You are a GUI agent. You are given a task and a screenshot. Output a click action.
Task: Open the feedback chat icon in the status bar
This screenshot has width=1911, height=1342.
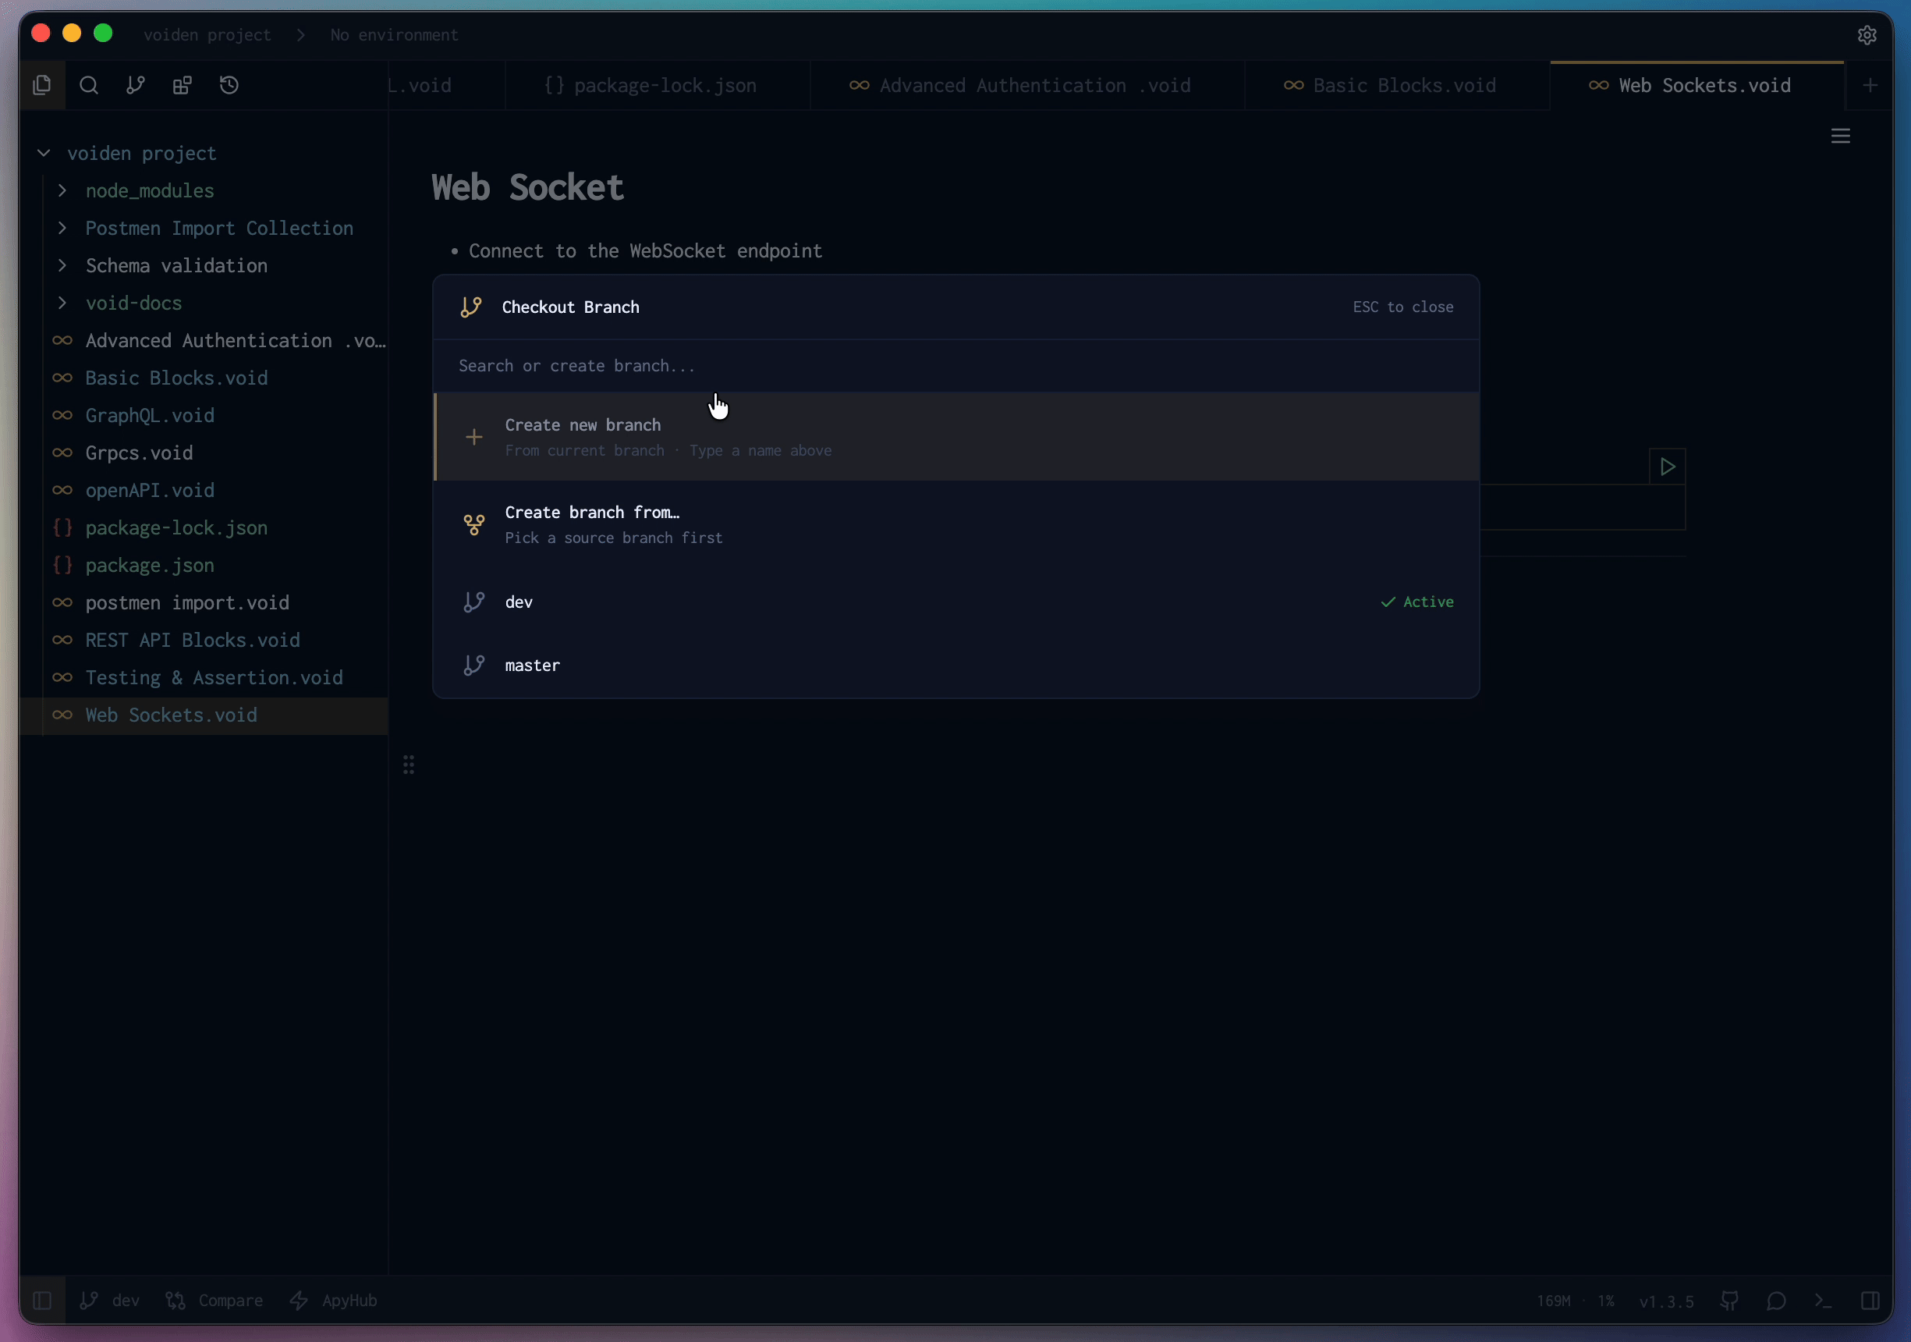[1777, 1301]
